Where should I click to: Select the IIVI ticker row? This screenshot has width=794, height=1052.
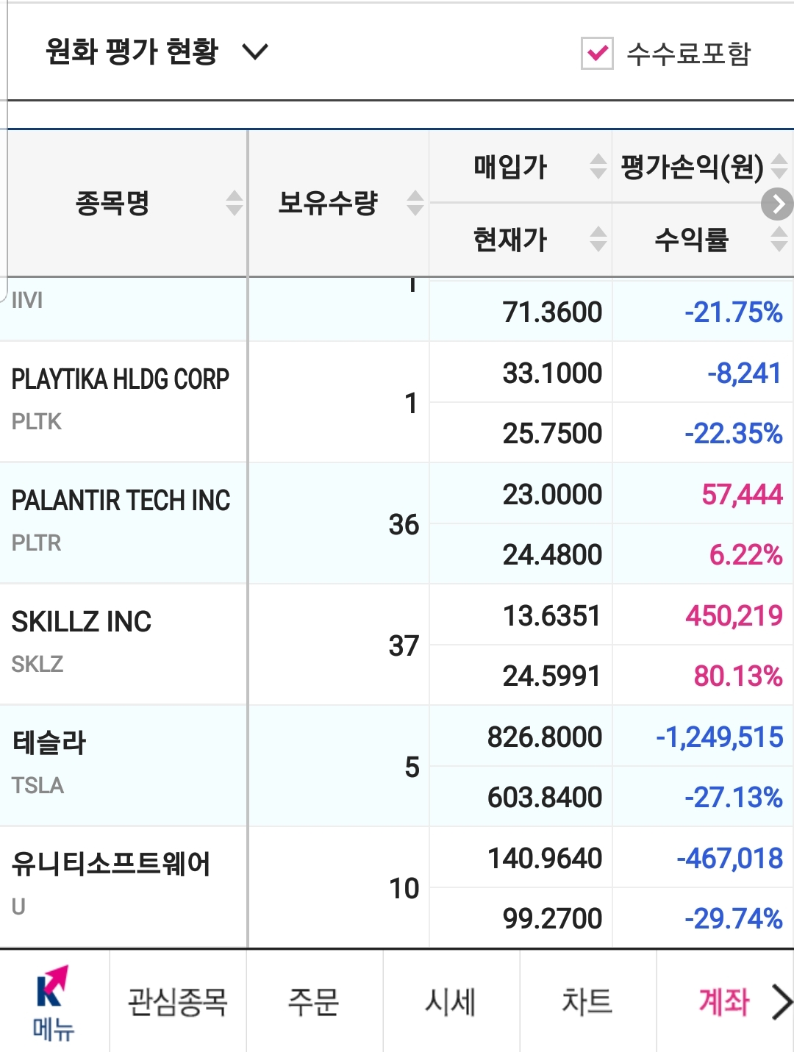click(27, 300)
